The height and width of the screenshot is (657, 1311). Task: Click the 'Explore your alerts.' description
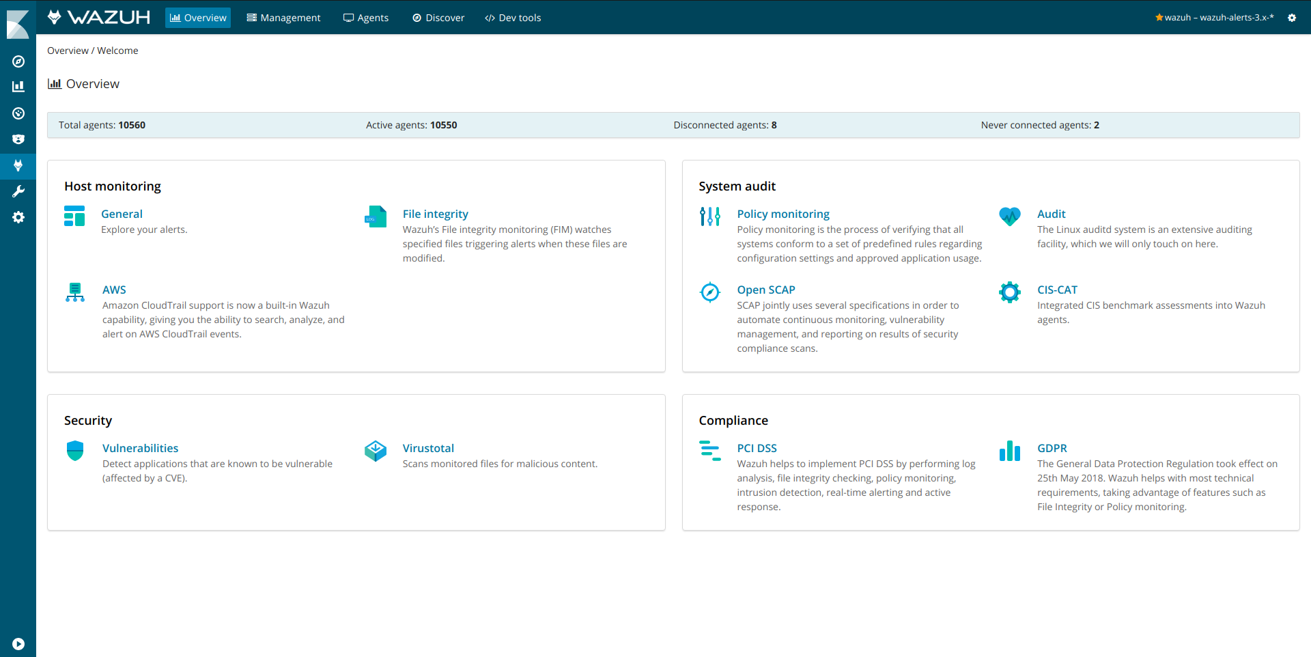coord(144,229)
